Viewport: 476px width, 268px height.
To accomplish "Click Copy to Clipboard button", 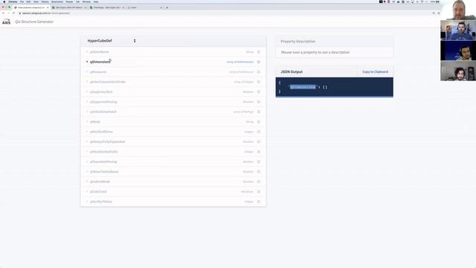I will point(375,71).
